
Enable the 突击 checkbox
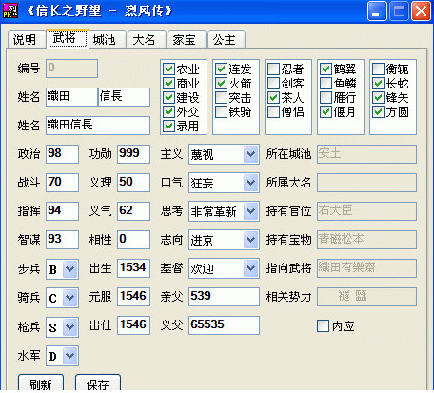(x=221, y=97)
